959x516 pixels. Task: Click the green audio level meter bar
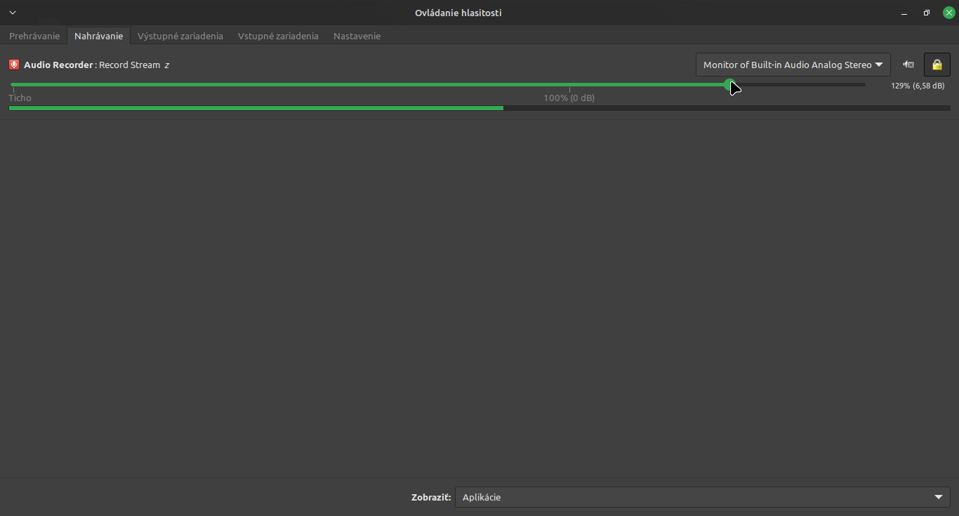point(256,108)
